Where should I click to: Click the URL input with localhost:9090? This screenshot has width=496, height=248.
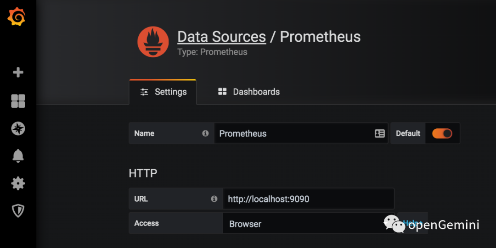click(x=308, y=199)
